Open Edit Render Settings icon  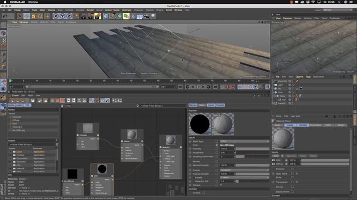pyautogui.click(x=98, y=16)
